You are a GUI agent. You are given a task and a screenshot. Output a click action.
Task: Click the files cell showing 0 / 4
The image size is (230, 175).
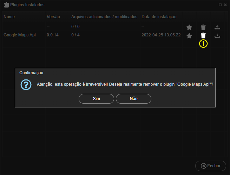[x=75, y=35]
